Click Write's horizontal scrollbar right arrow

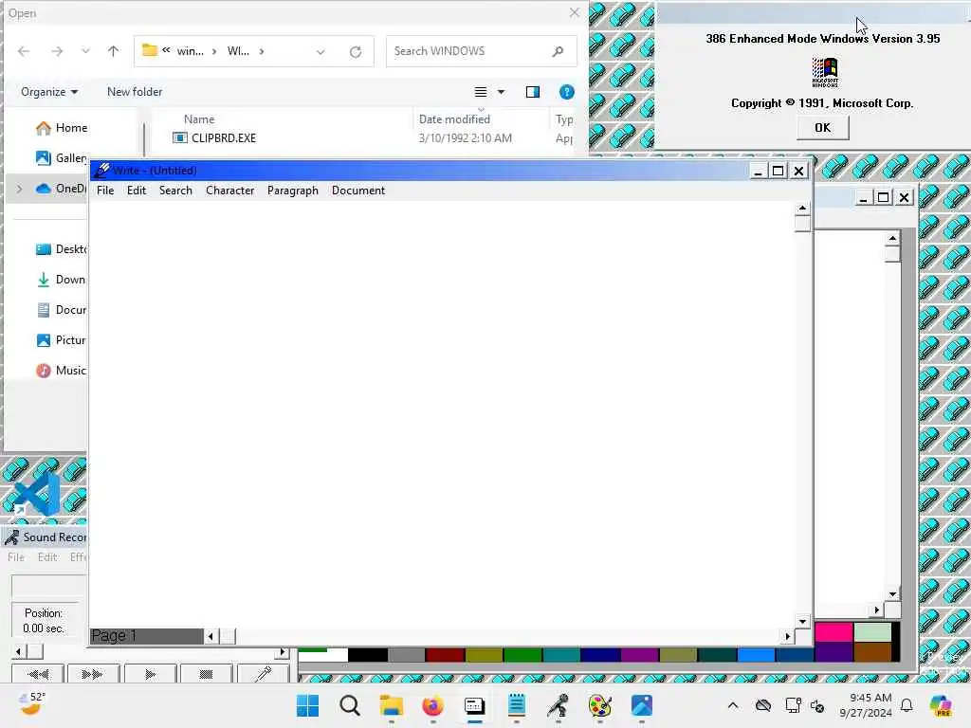tap(787, 636)
